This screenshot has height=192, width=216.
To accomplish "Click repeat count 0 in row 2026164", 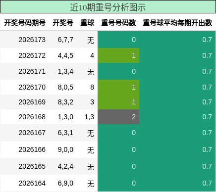I will pyautogui.click(x=134, y=183).
